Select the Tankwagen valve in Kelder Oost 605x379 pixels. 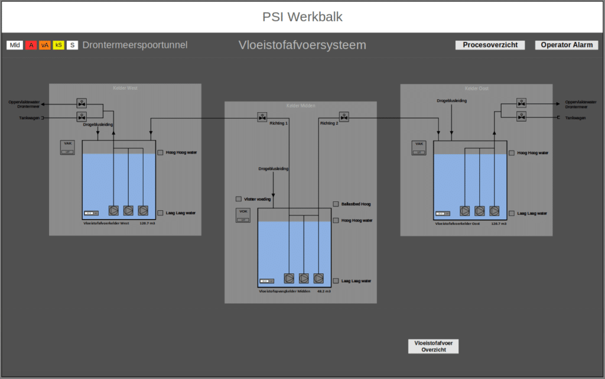tap(521, 117)
